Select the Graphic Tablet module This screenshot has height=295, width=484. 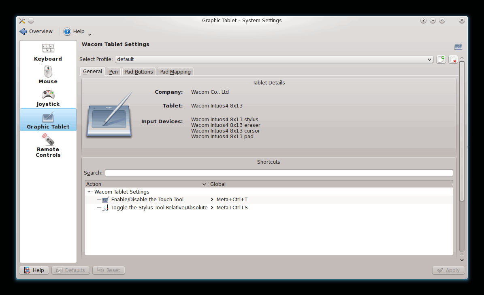tap(48, 120)
